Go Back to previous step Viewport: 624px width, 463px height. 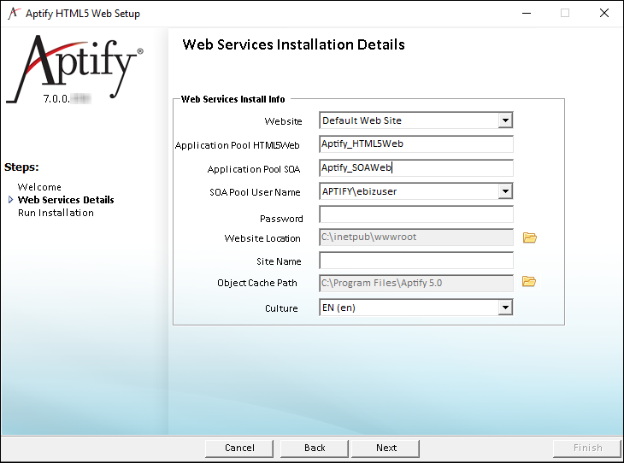point(315,448)
